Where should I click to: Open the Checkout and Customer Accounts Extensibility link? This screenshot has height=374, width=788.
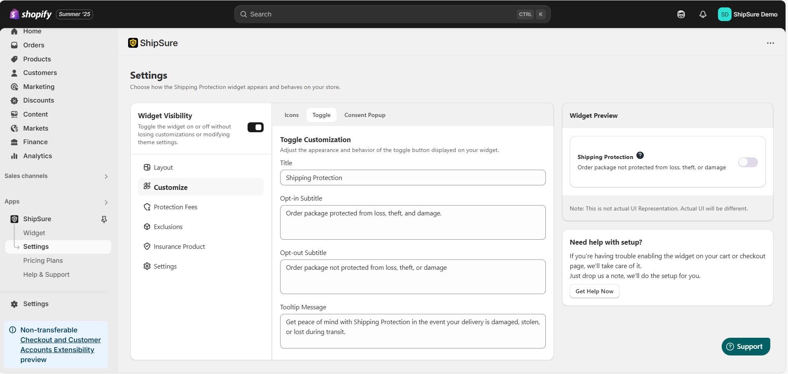pyautogui.click(x=61, y=345)
